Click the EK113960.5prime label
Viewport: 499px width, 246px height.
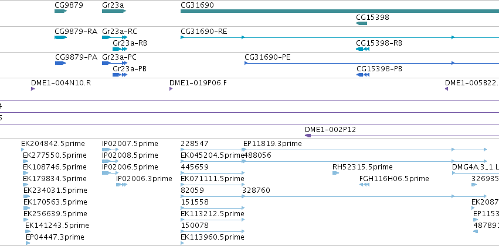212,237
